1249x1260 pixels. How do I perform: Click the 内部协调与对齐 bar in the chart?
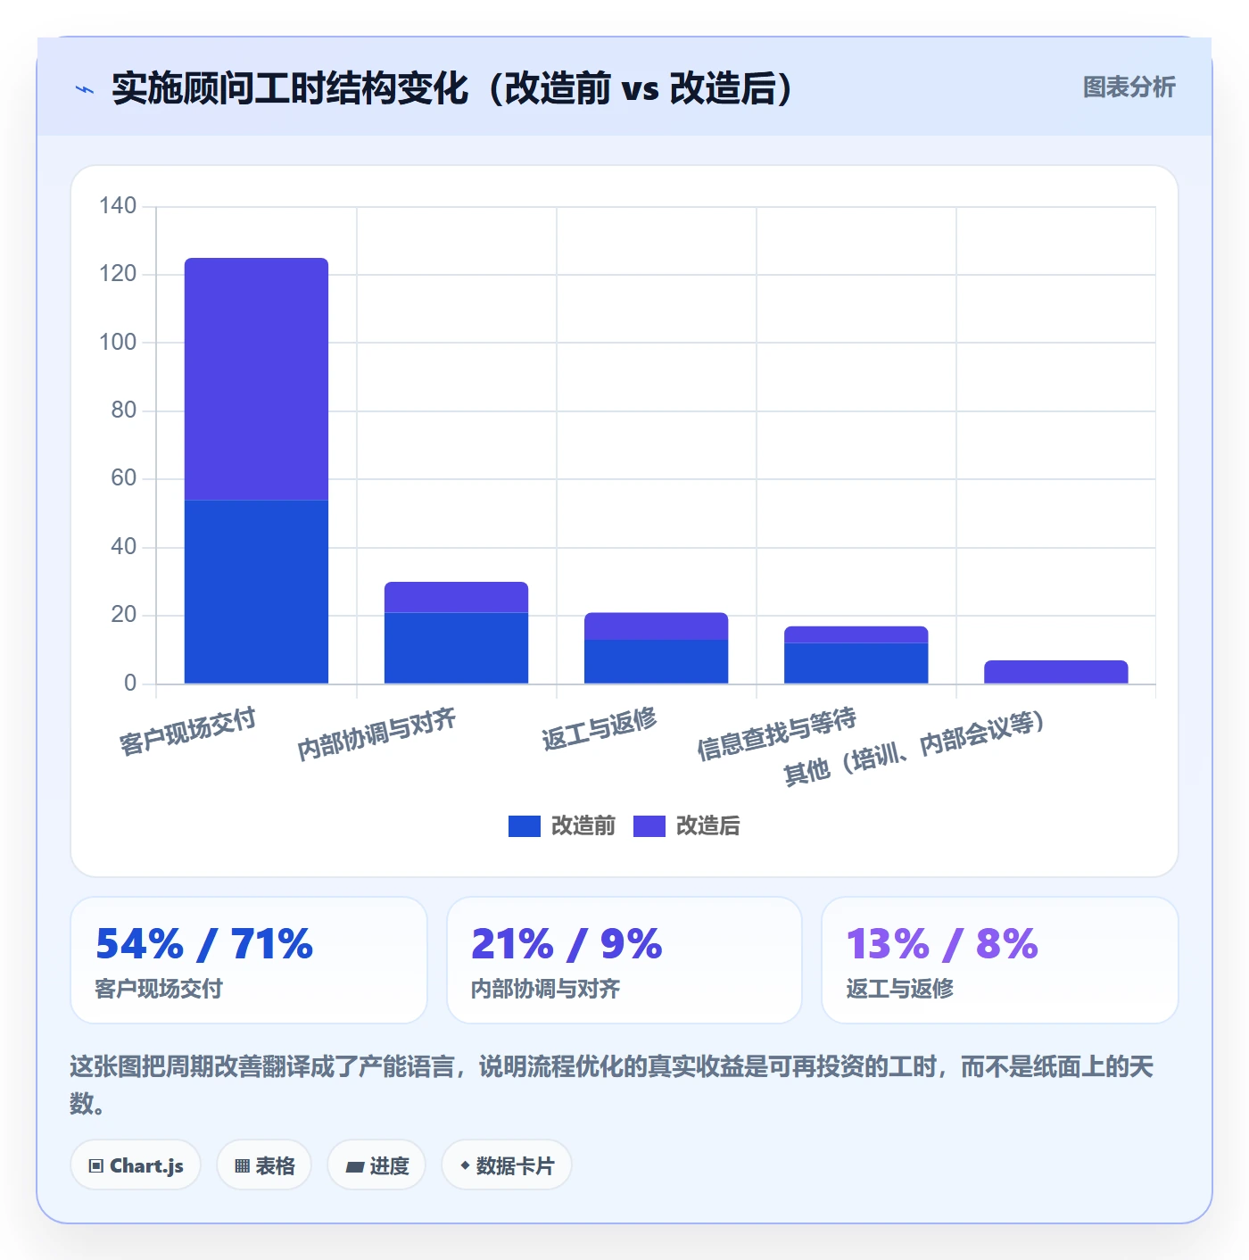click(456, 633)
